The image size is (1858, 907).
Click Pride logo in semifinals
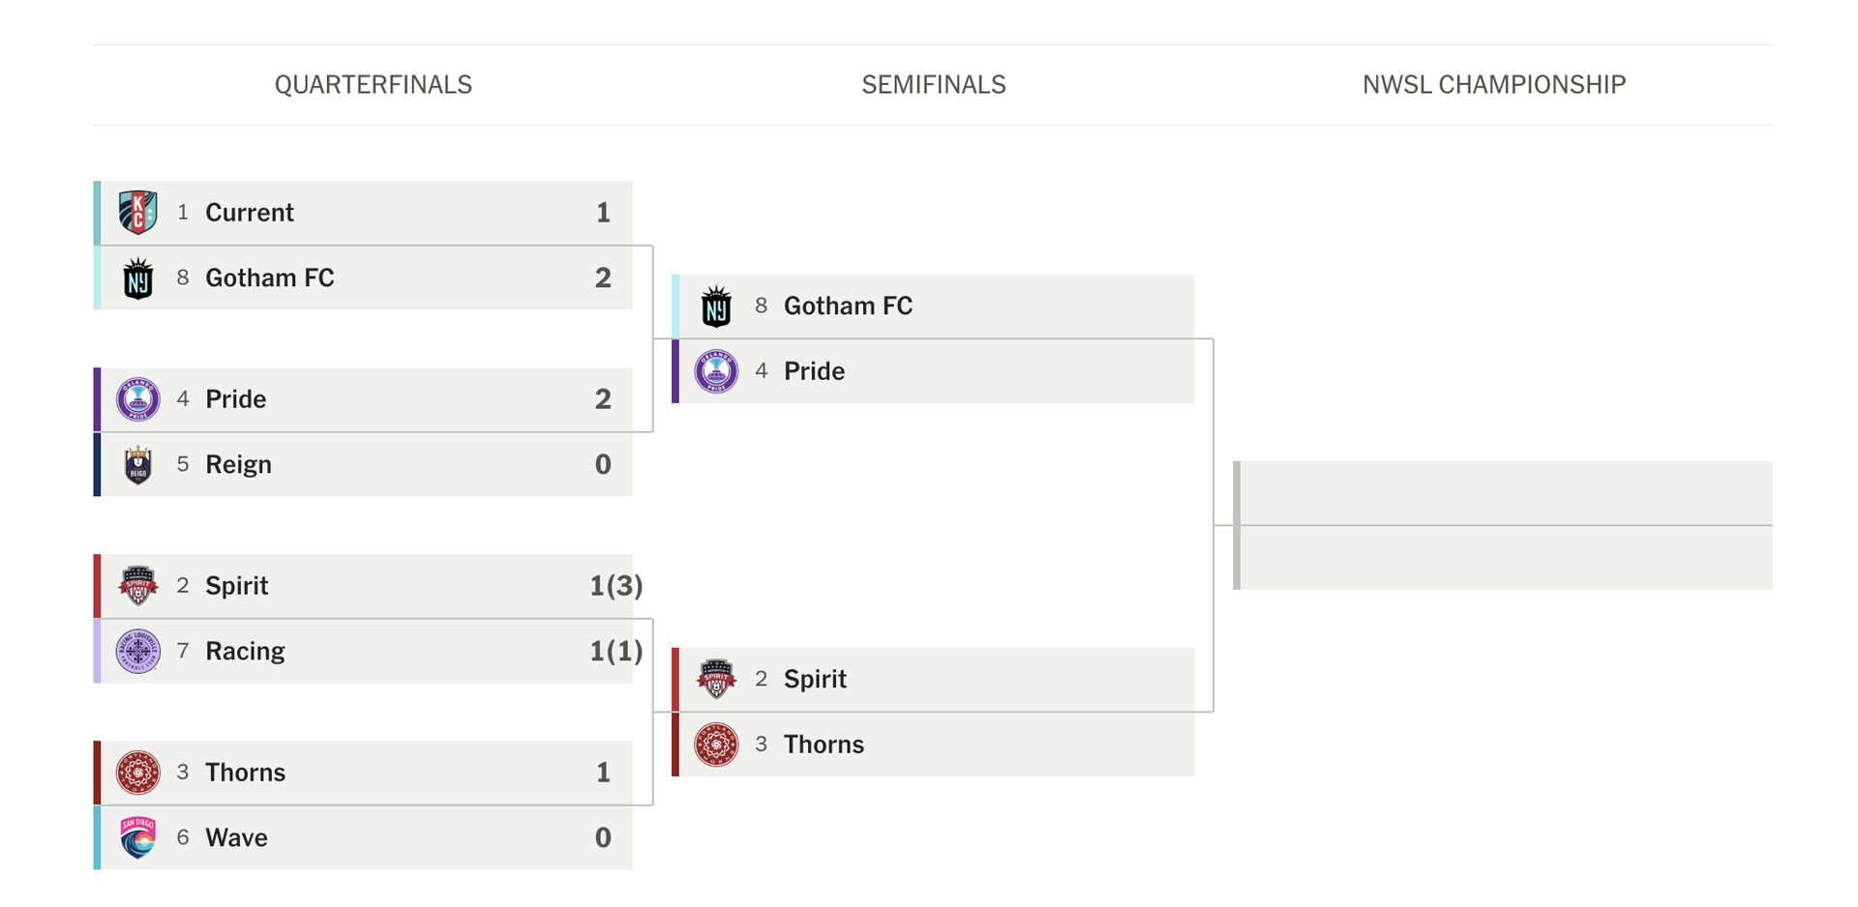coord(716,372)
